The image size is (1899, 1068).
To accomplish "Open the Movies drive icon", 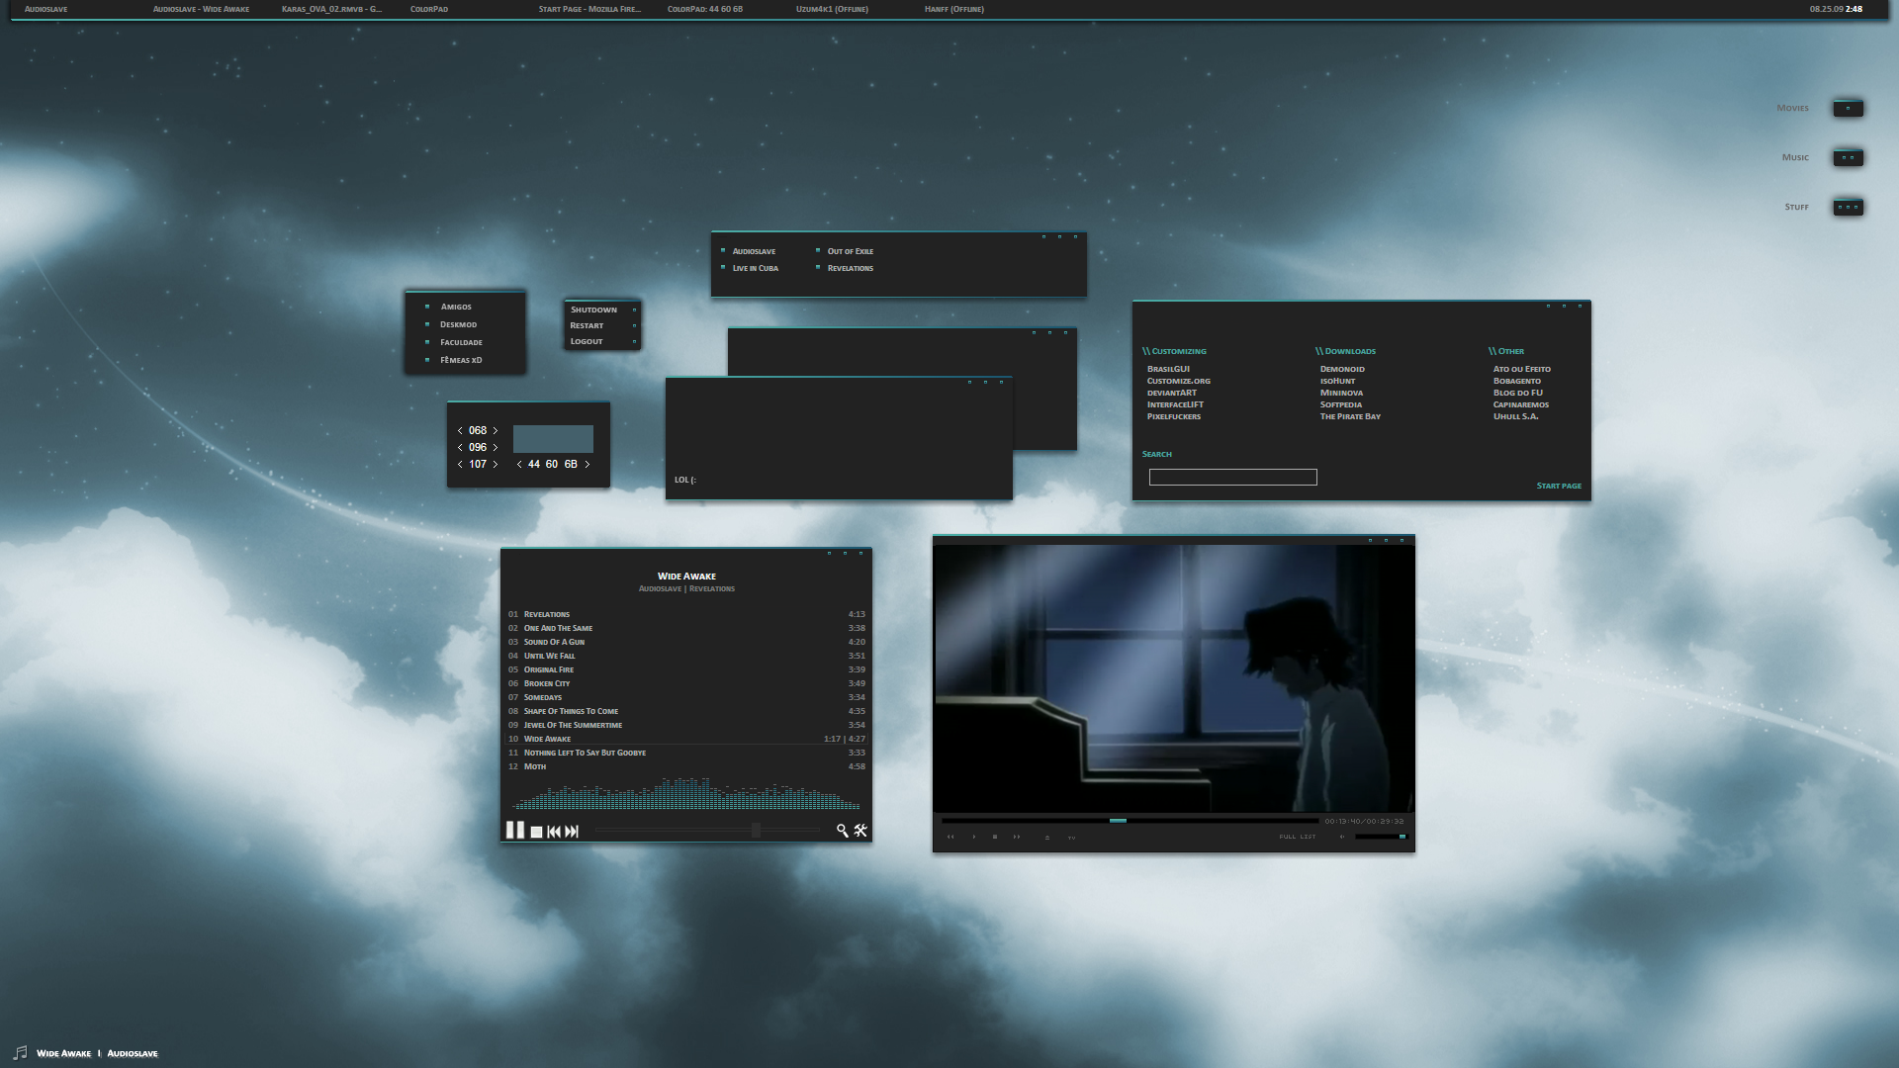I will pyautogui.click(x=1848, y=109).
